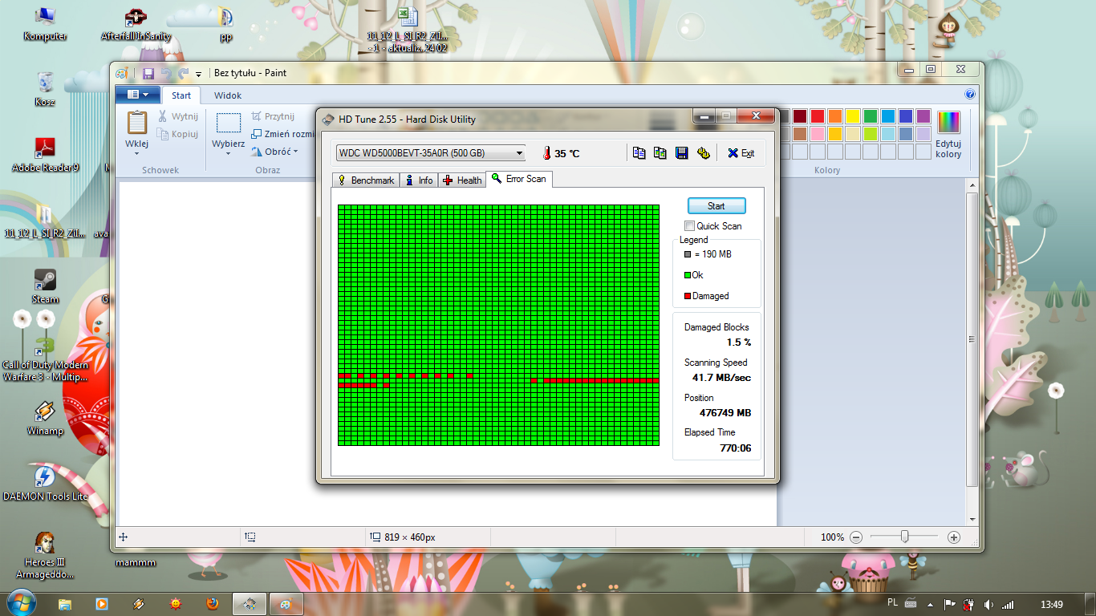Open Windows Explorer from the taskbar
This screenshot has height=616, width=1096.
[65, 604]
